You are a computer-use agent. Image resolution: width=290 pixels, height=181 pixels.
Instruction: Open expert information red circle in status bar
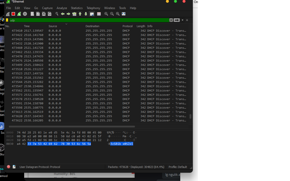tap(9, 167)
